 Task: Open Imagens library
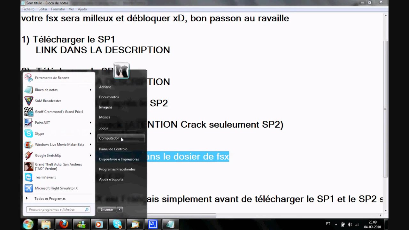(121, 107)
